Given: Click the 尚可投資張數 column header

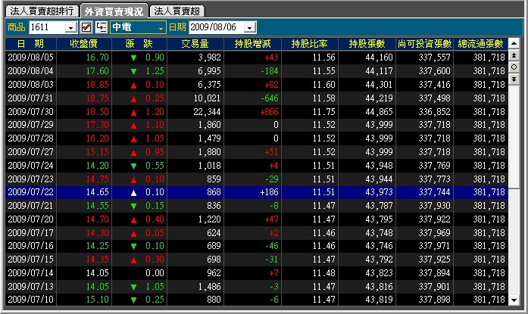Looking at the screenshot, I should pyautogui.click(x=425, y=44).
